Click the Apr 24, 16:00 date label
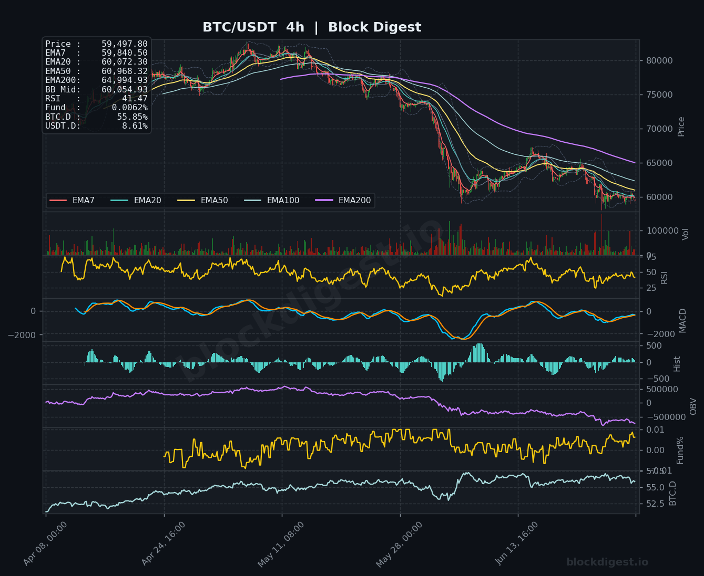The image size is (704, 576). [x=164, y=543]
